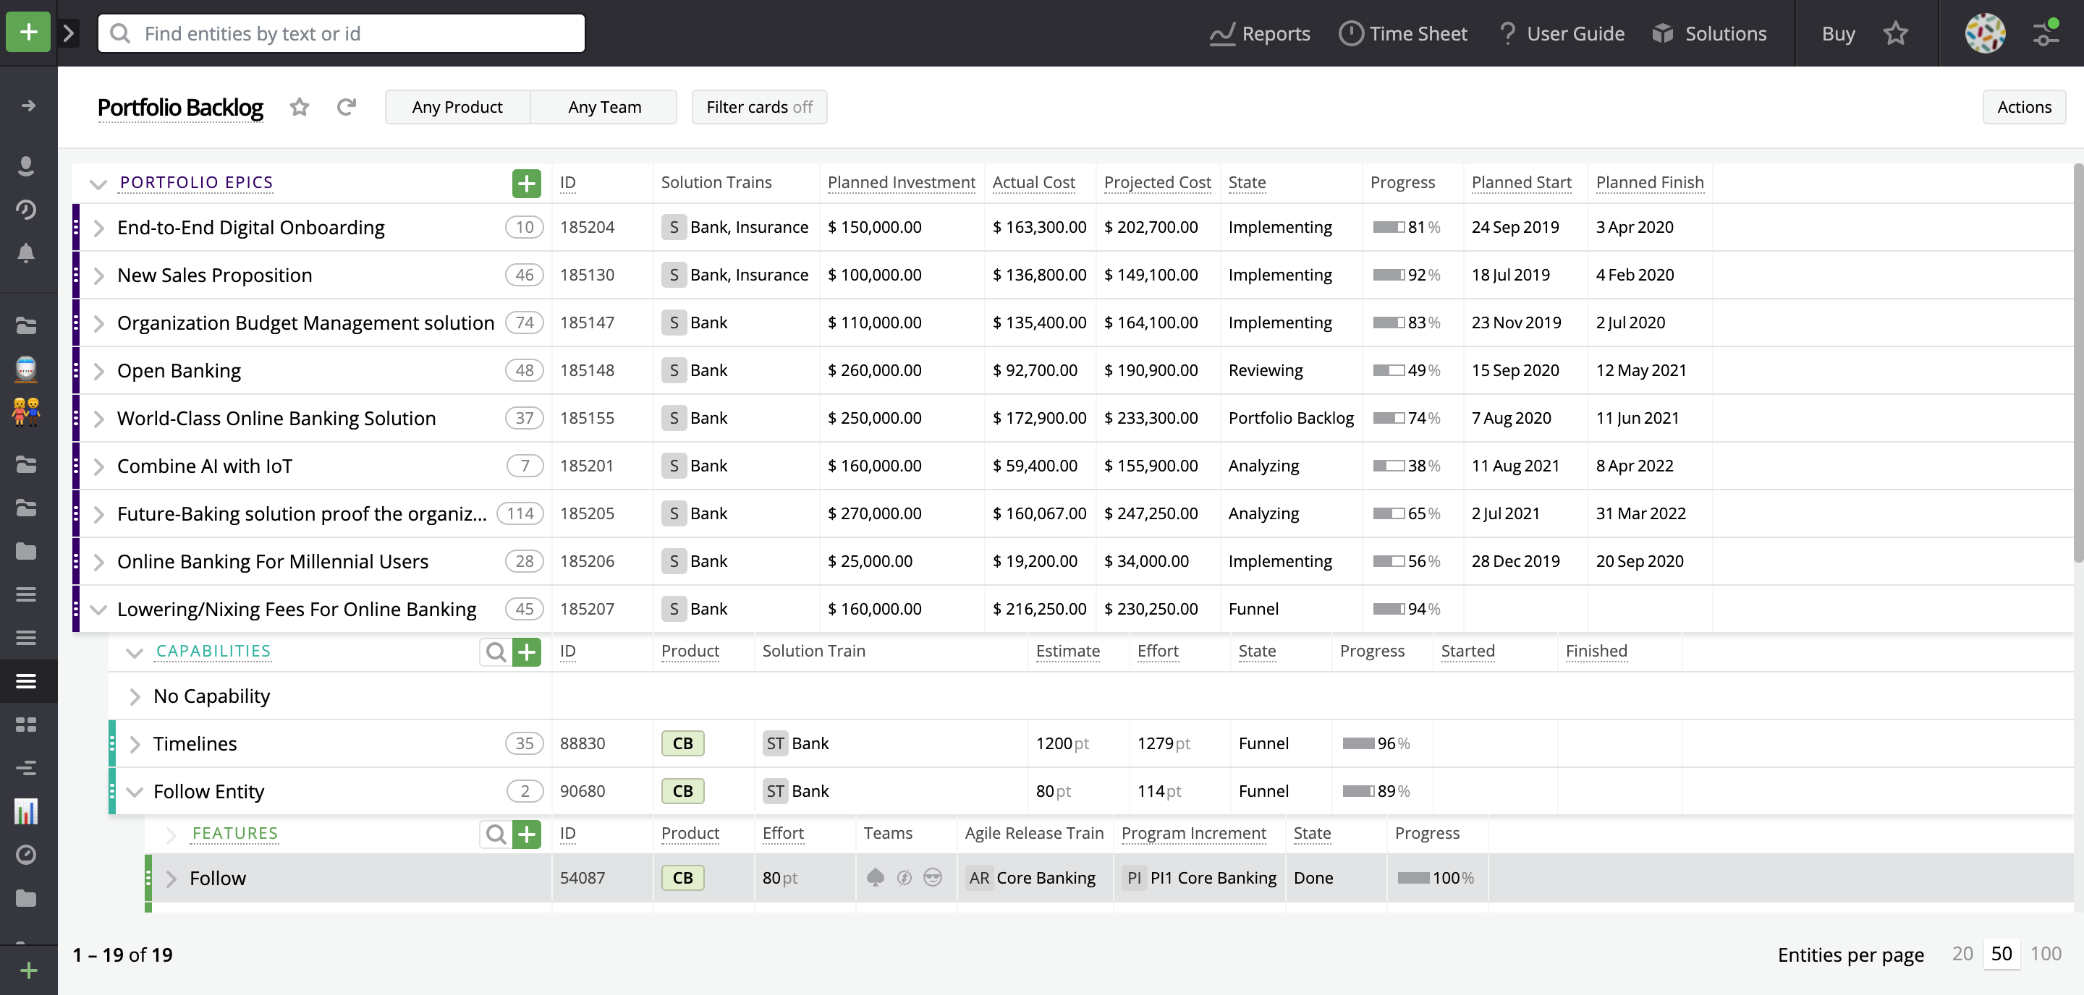Screen dimensions: 2084x995
Task: Collapse the Portfolio Epics section
Action: pyautogui.click(x=98, y=184)
